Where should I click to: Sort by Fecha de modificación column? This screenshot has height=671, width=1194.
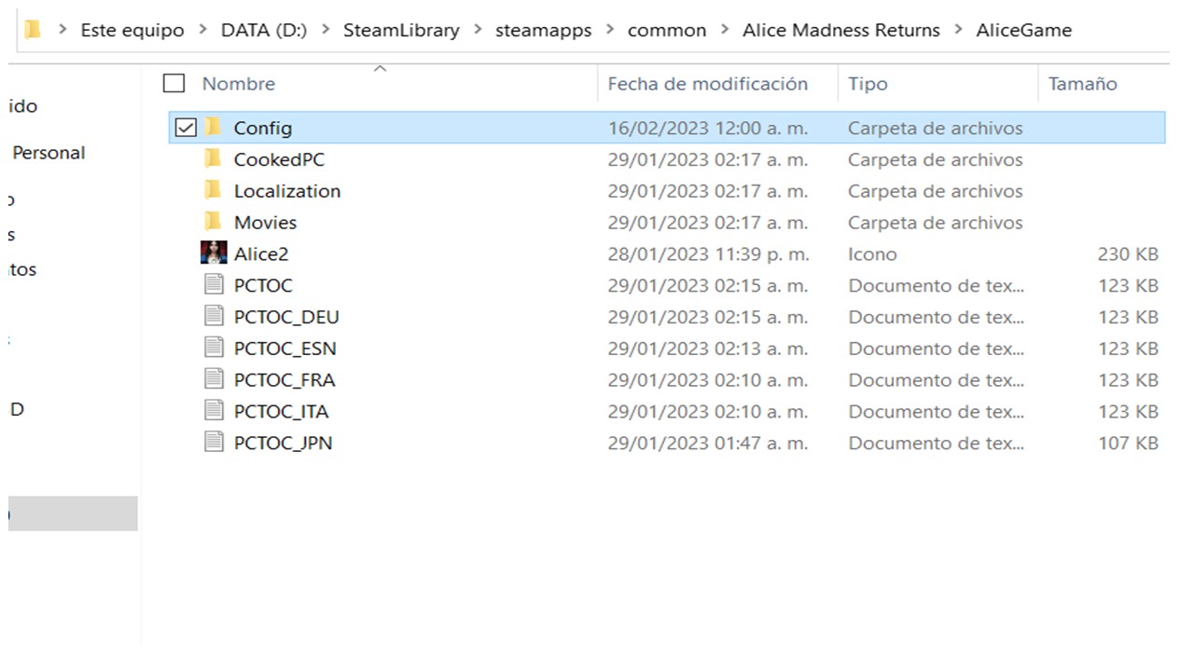(x=708, y=84)
